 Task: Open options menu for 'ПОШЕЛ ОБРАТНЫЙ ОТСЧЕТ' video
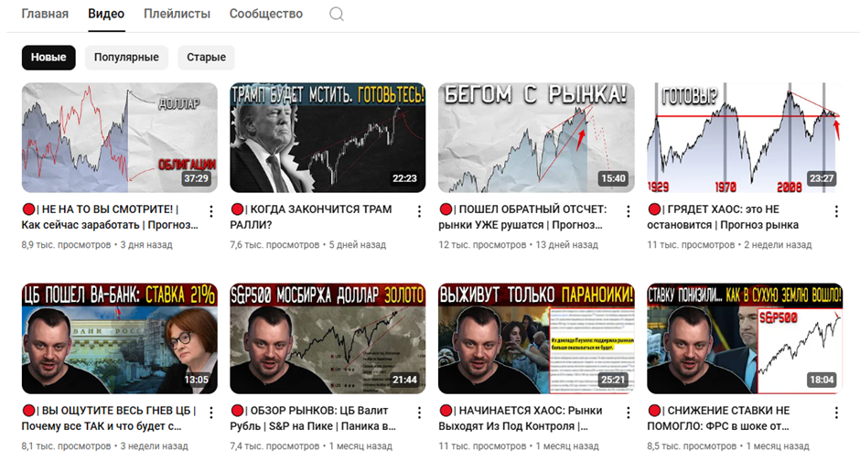(628, 211)
